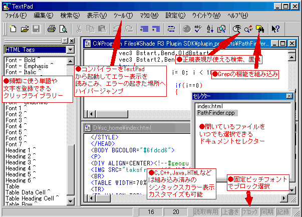The width and height of the screenshot is (302, 217).
Task: Toggle 同期 sync status indicator
Action: tap(267, 212)
